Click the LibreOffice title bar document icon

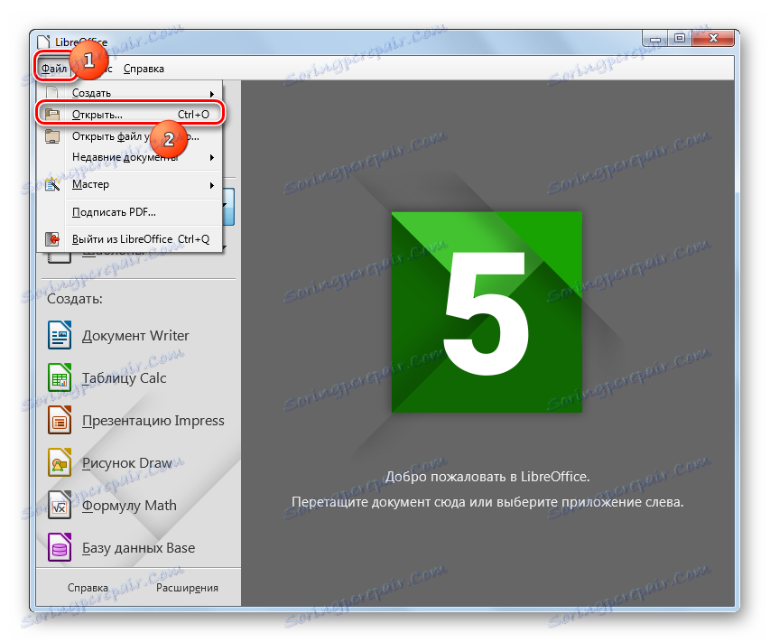(x=43, y=42)
